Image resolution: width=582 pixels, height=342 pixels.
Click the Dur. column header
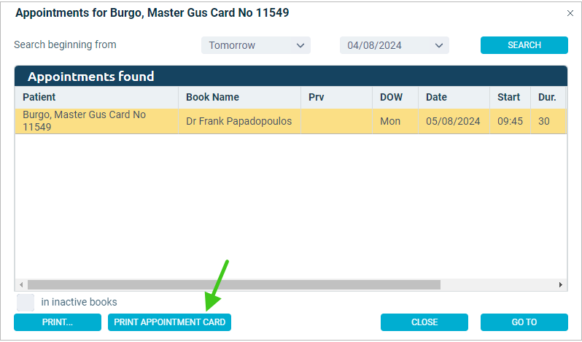tap(548, 97)
